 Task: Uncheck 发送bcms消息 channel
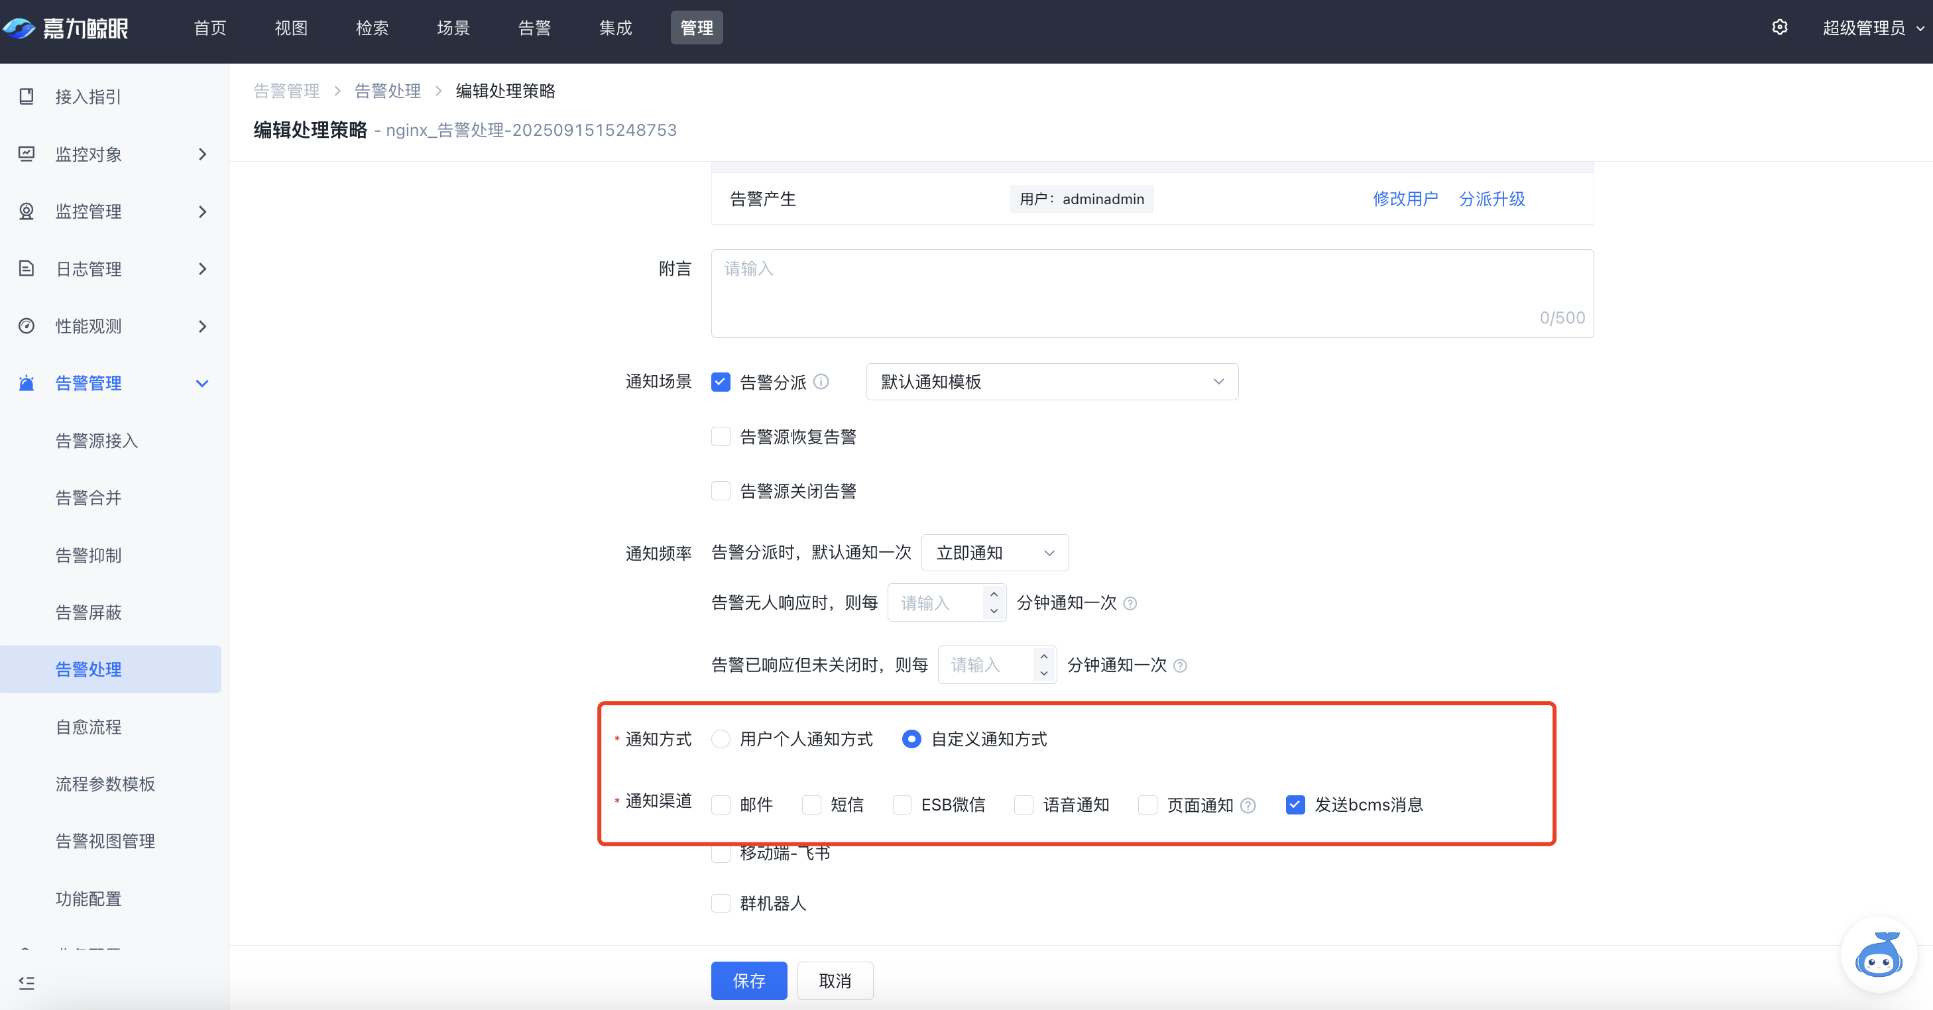tap(1295, 805)
